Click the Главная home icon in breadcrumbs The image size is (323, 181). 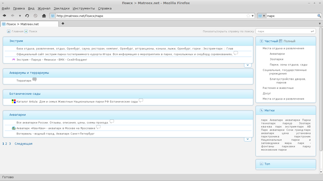pyautogui.click(x=9, y=31)
